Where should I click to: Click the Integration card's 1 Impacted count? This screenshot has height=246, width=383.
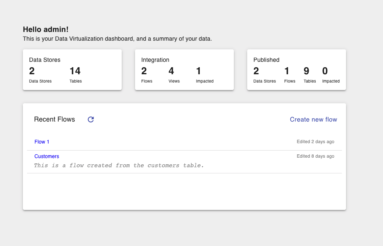[x=199, y=71]
